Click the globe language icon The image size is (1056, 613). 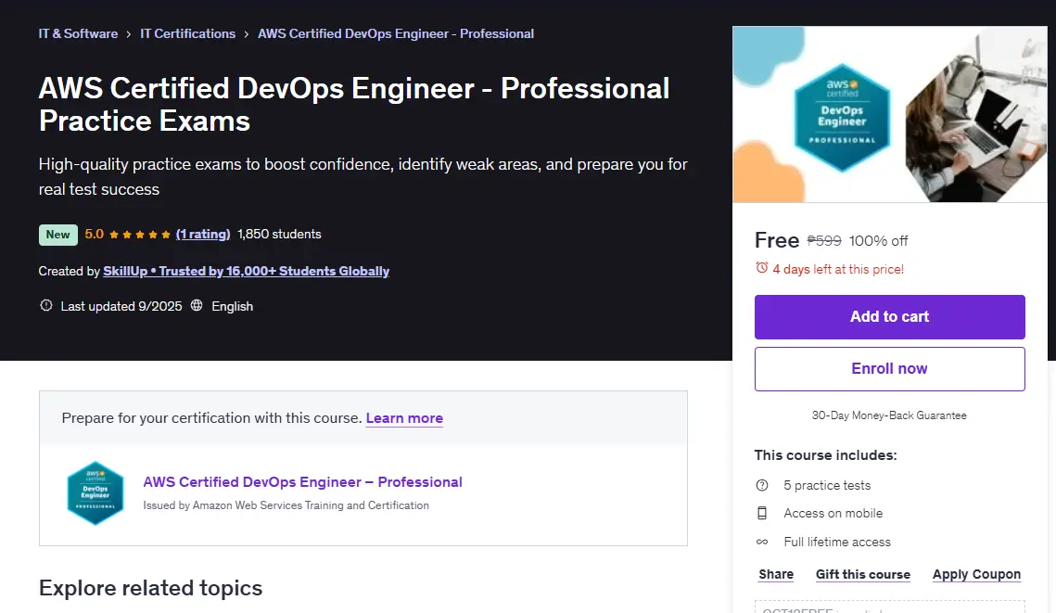pos(197,306)
